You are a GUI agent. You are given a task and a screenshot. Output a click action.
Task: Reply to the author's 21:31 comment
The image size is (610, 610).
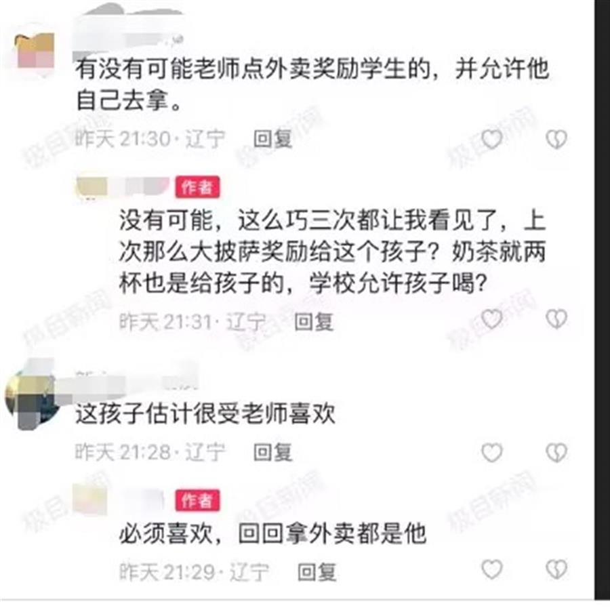point(314,322)
